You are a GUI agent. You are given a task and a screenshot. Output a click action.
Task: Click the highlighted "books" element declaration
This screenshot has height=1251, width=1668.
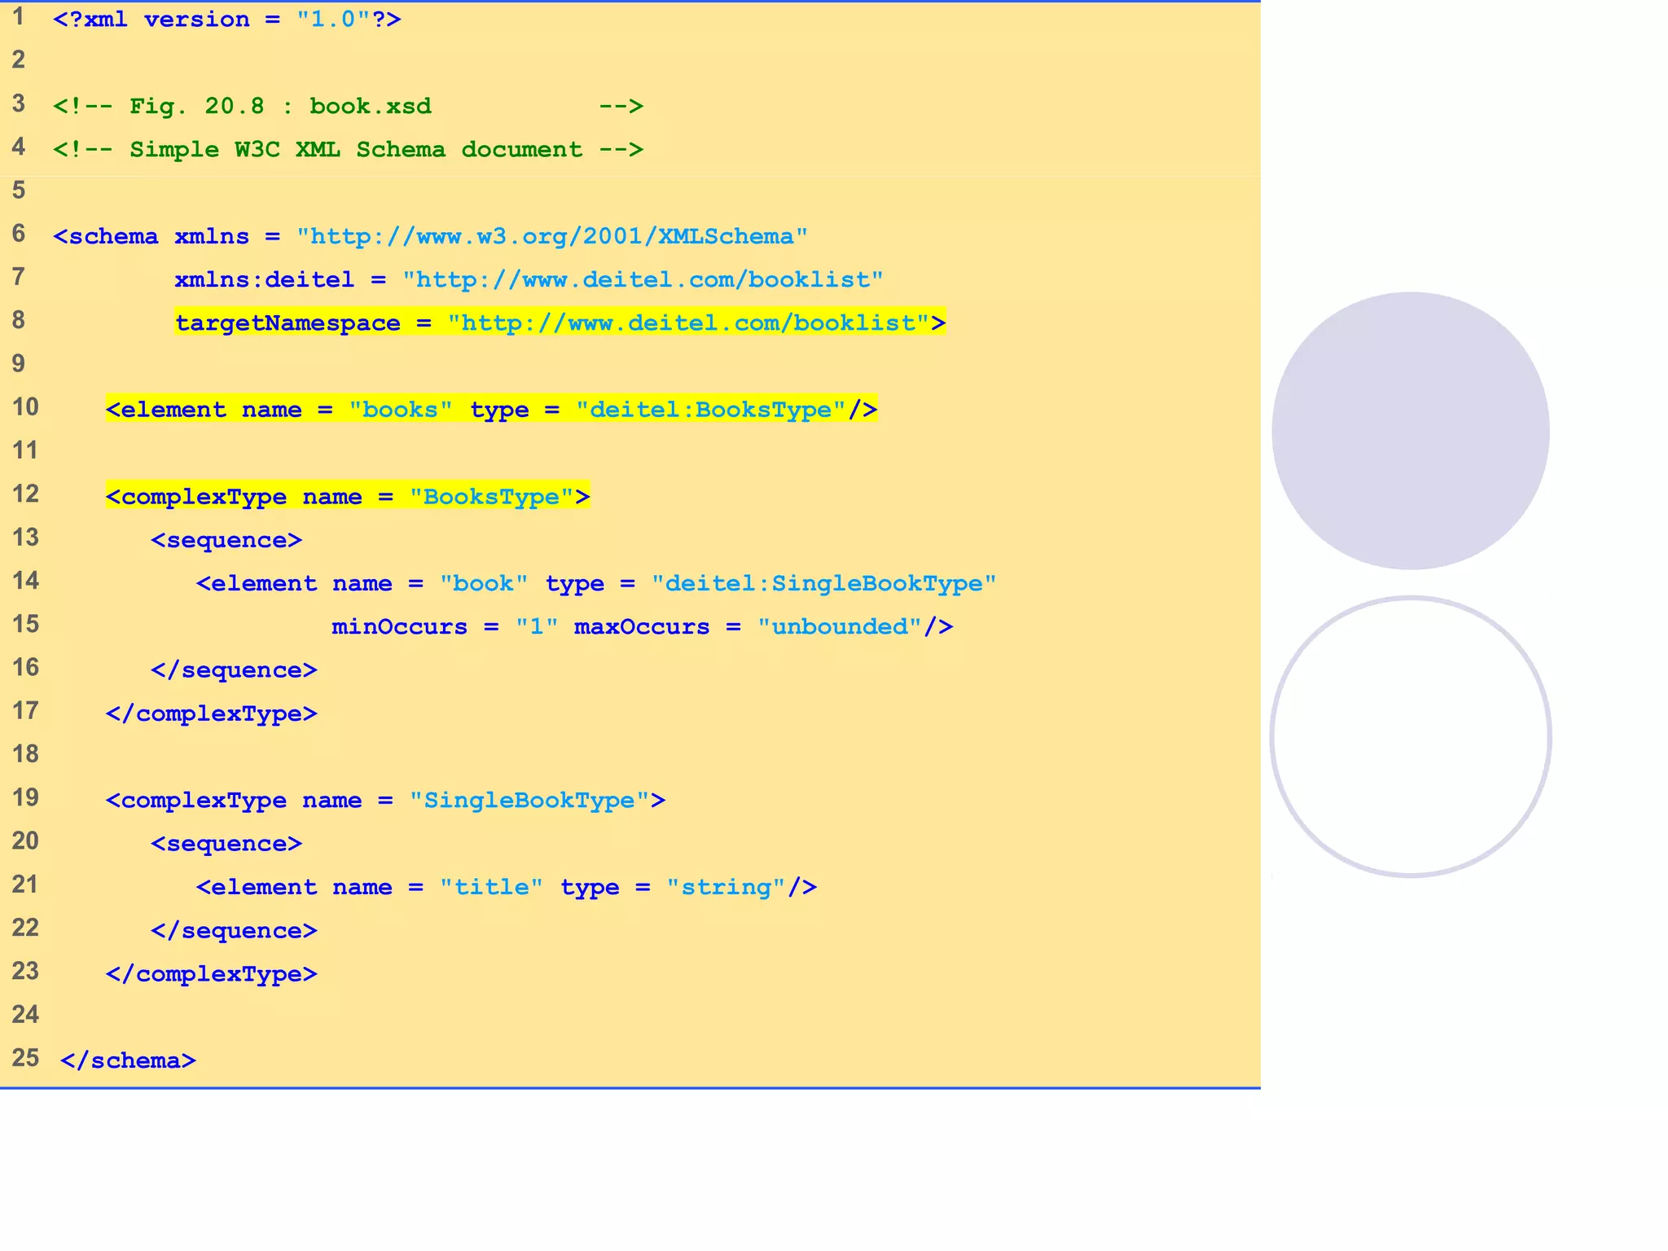click(x=491, y=410)
